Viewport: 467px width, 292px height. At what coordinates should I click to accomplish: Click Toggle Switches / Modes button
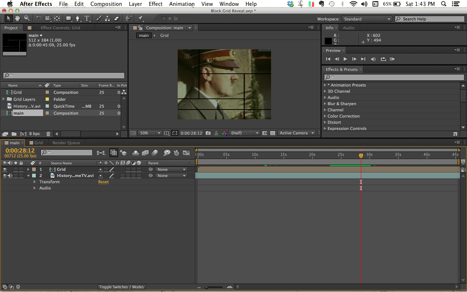point(121,287)
